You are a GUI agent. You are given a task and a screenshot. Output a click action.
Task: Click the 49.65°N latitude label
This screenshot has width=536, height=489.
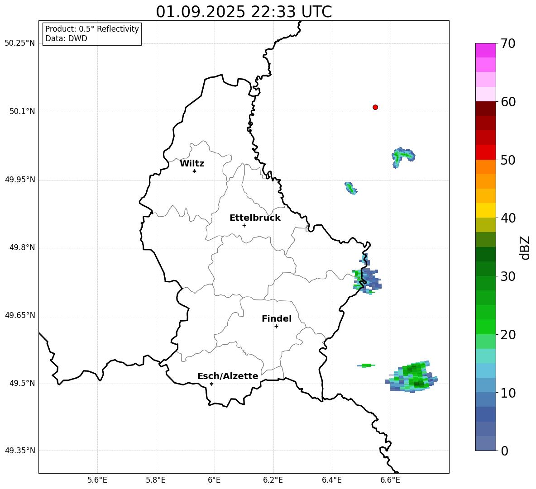coord(20,315)
